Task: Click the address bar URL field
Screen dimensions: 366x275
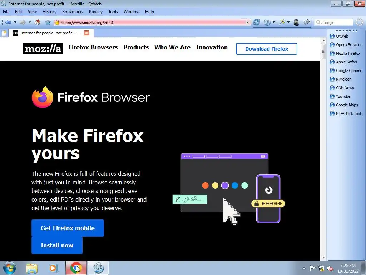Action: pos(152,23)
